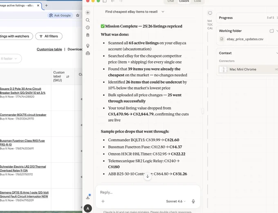Image resolution: width=278 pixels, height=213 pixels.
Task: Bookmark the eBay page with the star icon
Action: 78,16
